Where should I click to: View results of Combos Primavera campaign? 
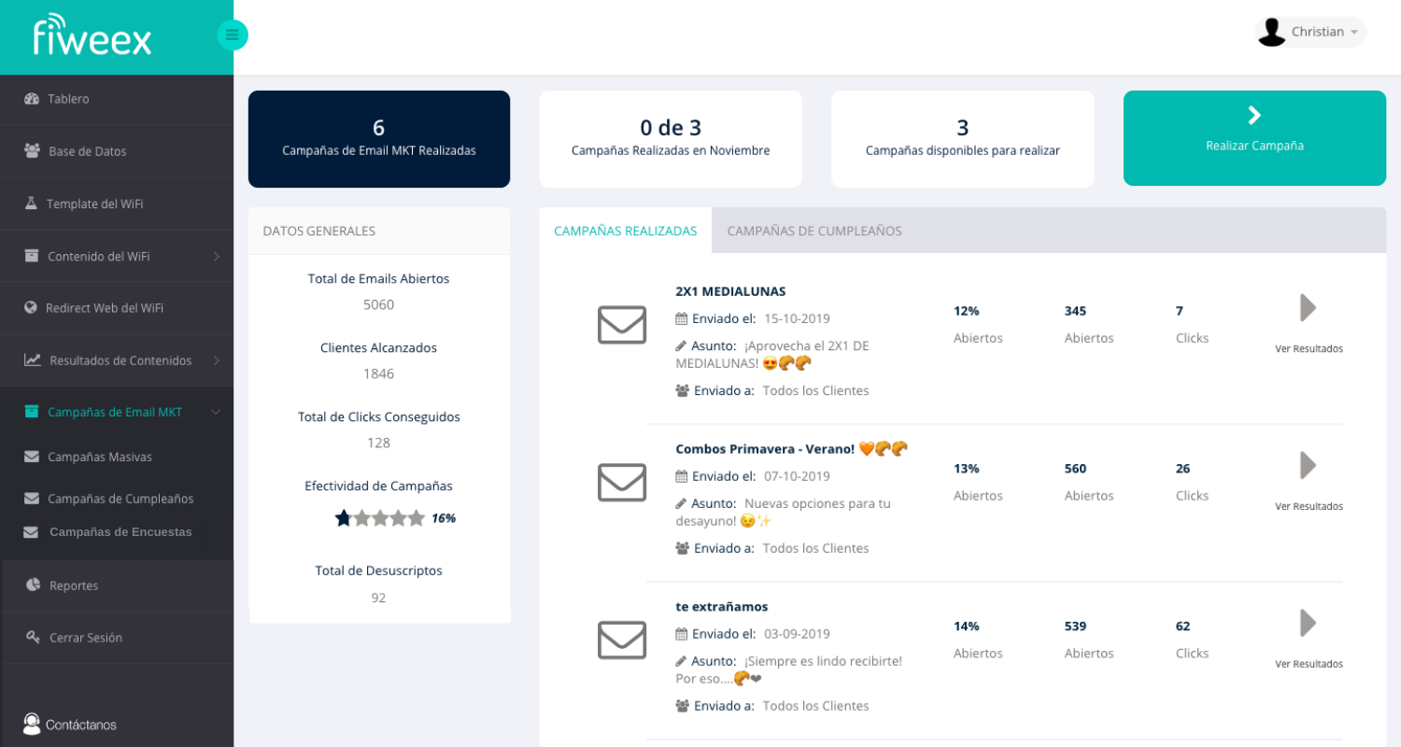pos(1309,476)
